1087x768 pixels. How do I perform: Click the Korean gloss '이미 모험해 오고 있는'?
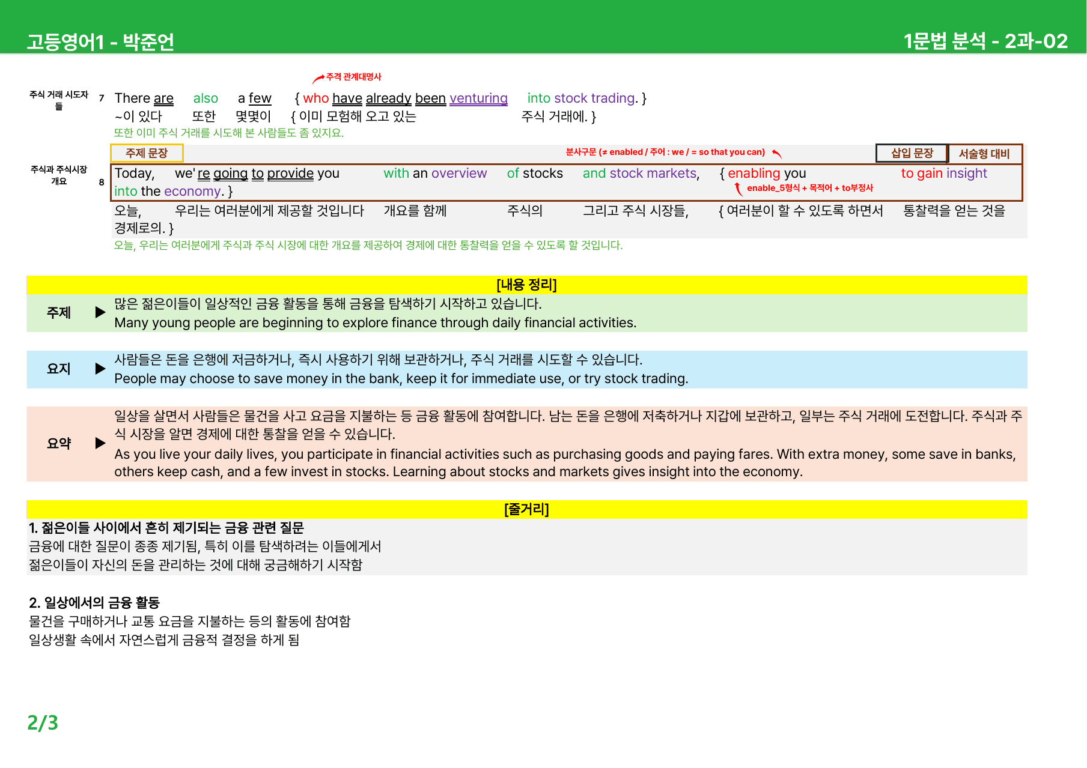click(358, 116)
